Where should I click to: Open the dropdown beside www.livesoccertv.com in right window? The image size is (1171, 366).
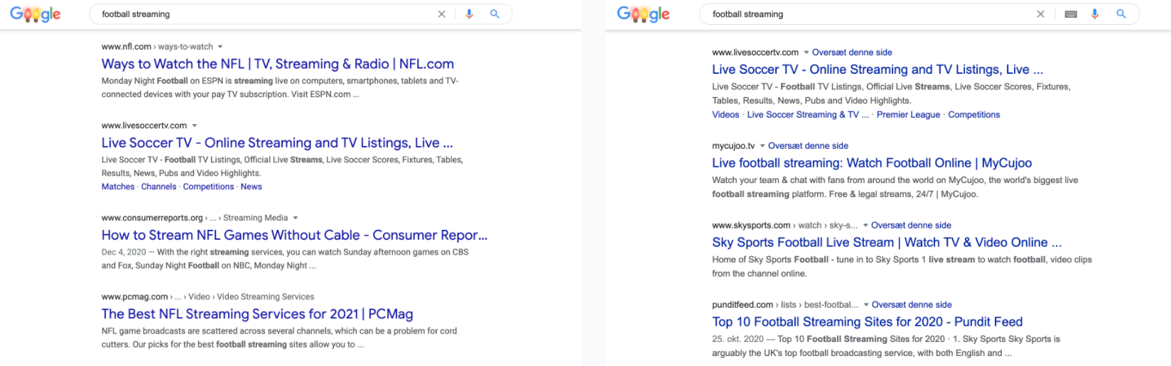click(x=806, y=52)
